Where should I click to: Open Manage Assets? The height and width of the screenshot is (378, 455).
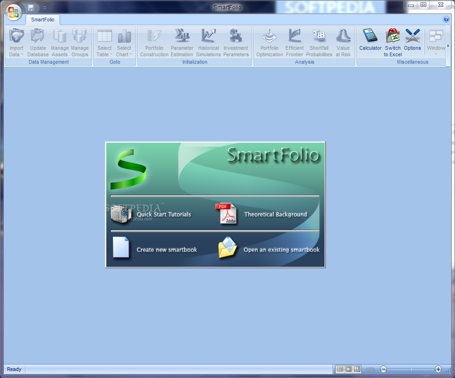point(60,43)
